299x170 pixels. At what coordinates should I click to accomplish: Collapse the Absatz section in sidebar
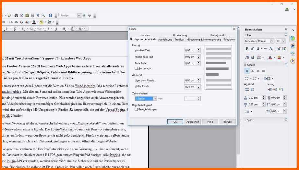pos(245,65)
